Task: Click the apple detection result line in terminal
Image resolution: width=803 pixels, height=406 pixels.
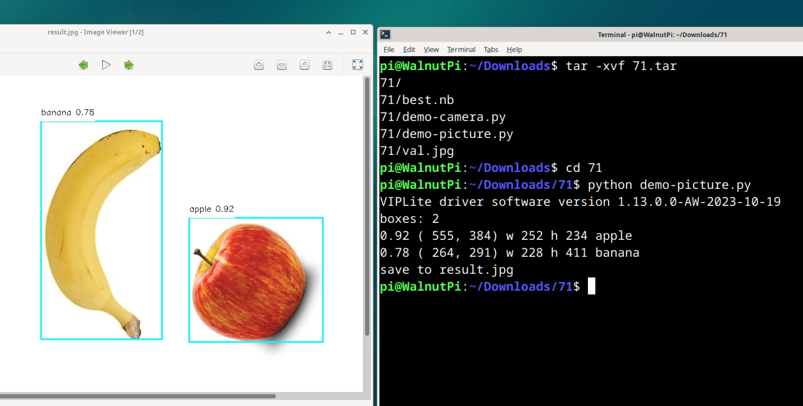Action: 506,236
